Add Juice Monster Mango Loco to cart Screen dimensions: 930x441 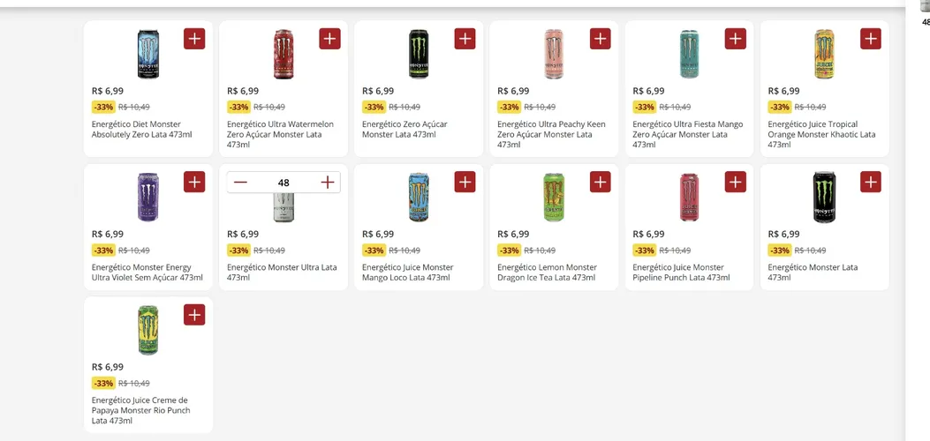465,182
